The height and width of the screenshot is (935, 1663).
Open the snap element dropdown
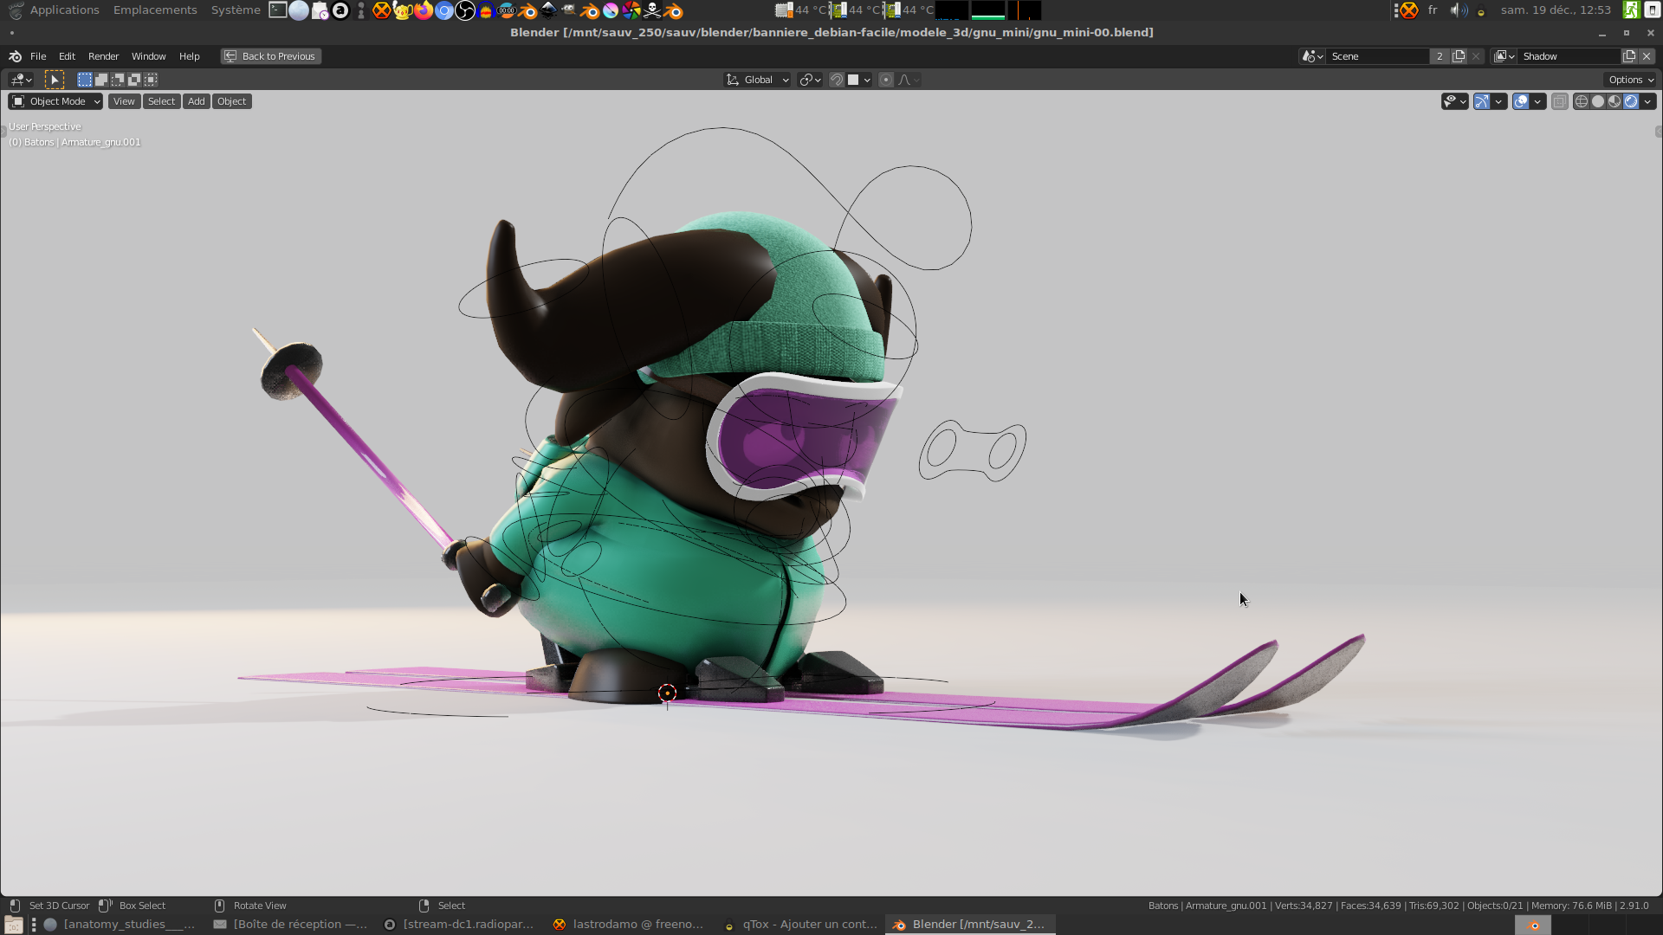coord(859,80)
